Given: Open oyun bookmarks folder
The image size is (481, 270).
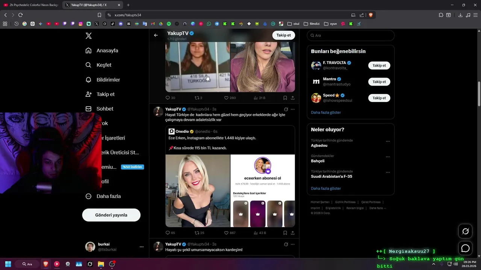Looking at the screenshot, I should pyautogui.click(x=330, y=24).
